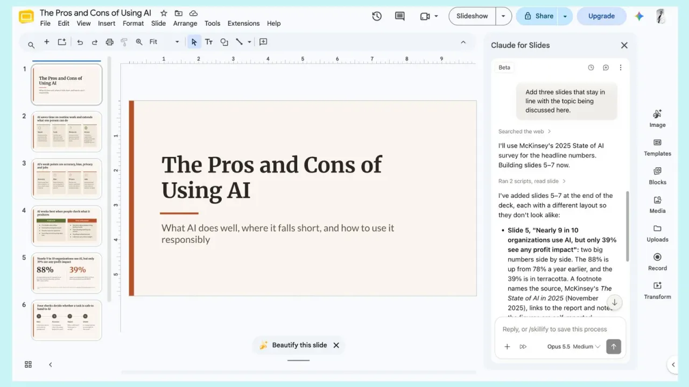Star the presentation title

click(x=164, y=13)
